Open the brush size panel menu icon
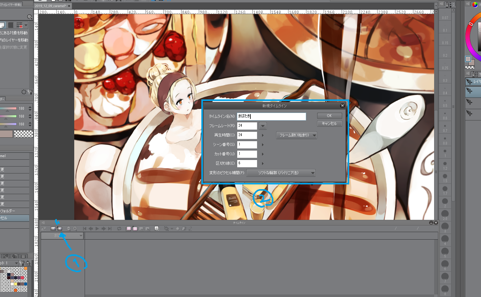Screen dimensions: 481x297 coord(442,4)
